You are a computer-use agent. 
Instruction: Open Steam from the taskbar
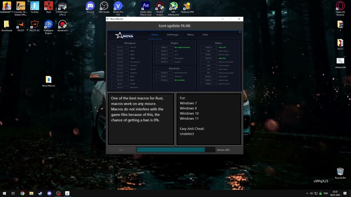click(x=40, y=193)
